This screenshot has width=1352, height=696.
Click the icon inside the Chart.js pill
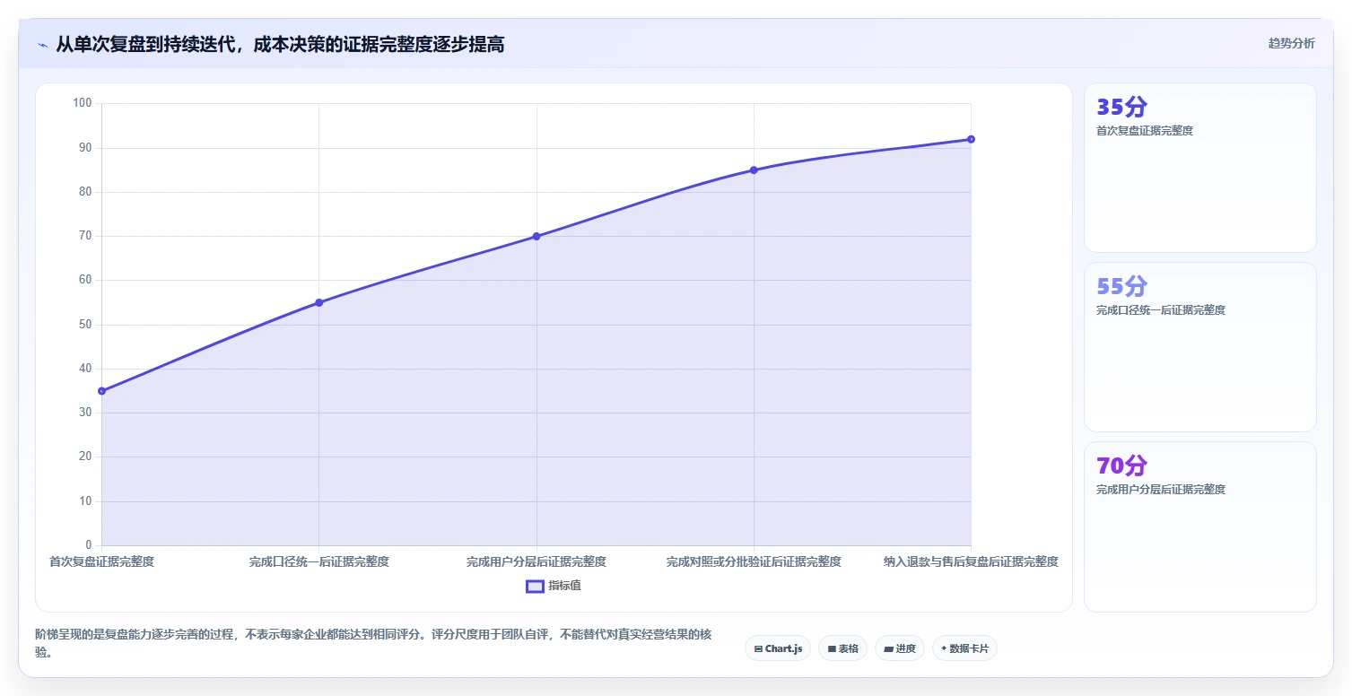tap(758, 648)
